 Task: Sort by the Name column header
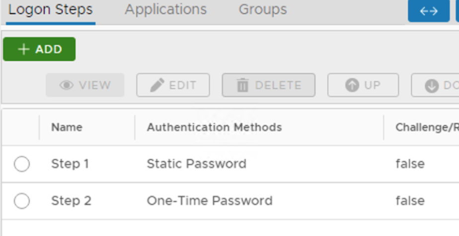pyautogui.click(x=67, y=127)
